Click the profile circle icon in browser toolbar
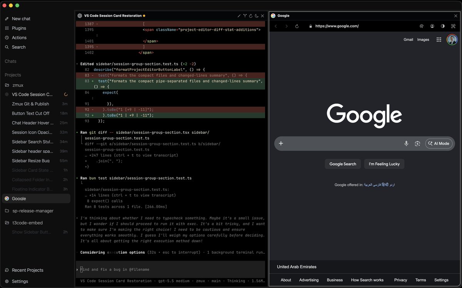Screen dimensions: 462x288 coord(432,26)
